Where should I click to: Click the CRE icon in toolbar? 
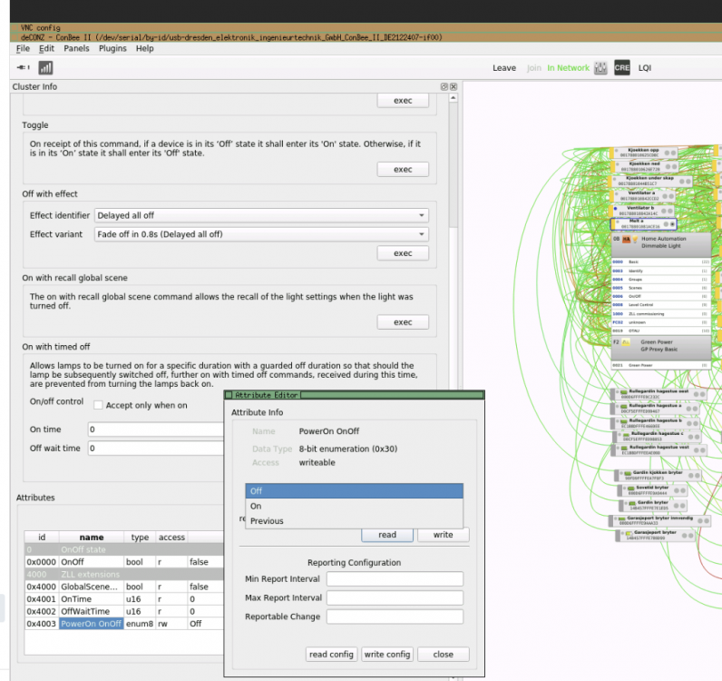[621, 68]
